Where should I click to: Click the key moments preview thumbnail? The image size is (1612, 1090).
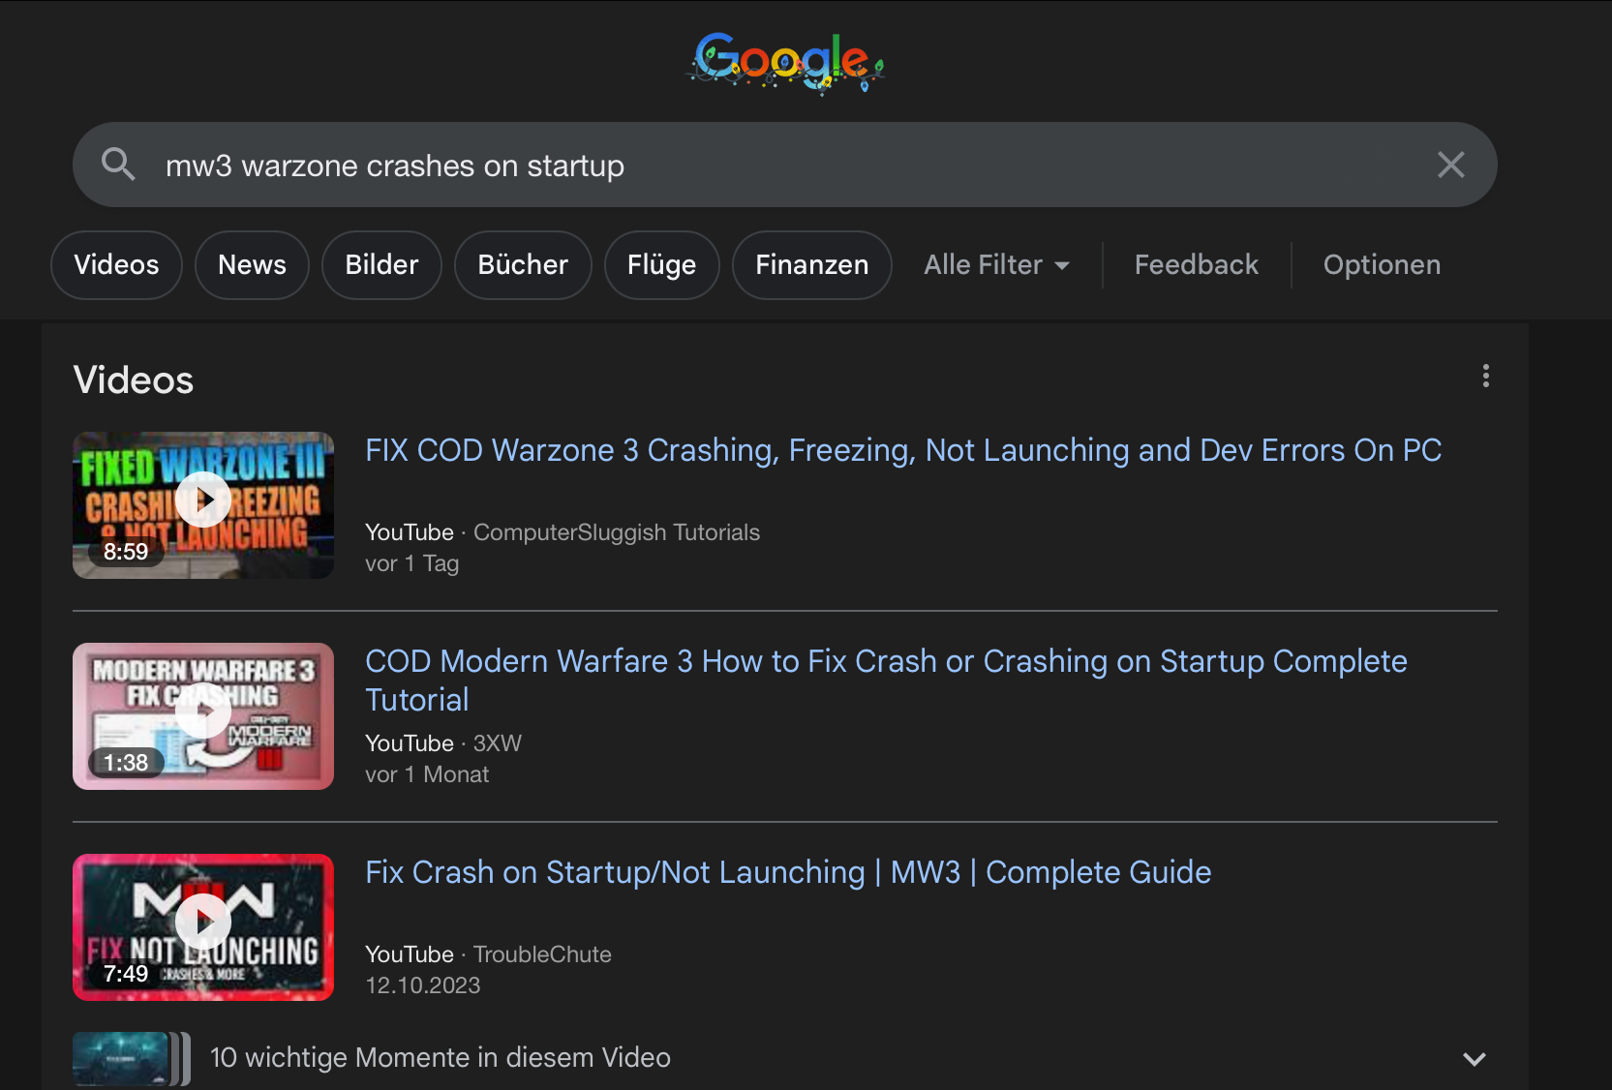tap(131, 1059)
